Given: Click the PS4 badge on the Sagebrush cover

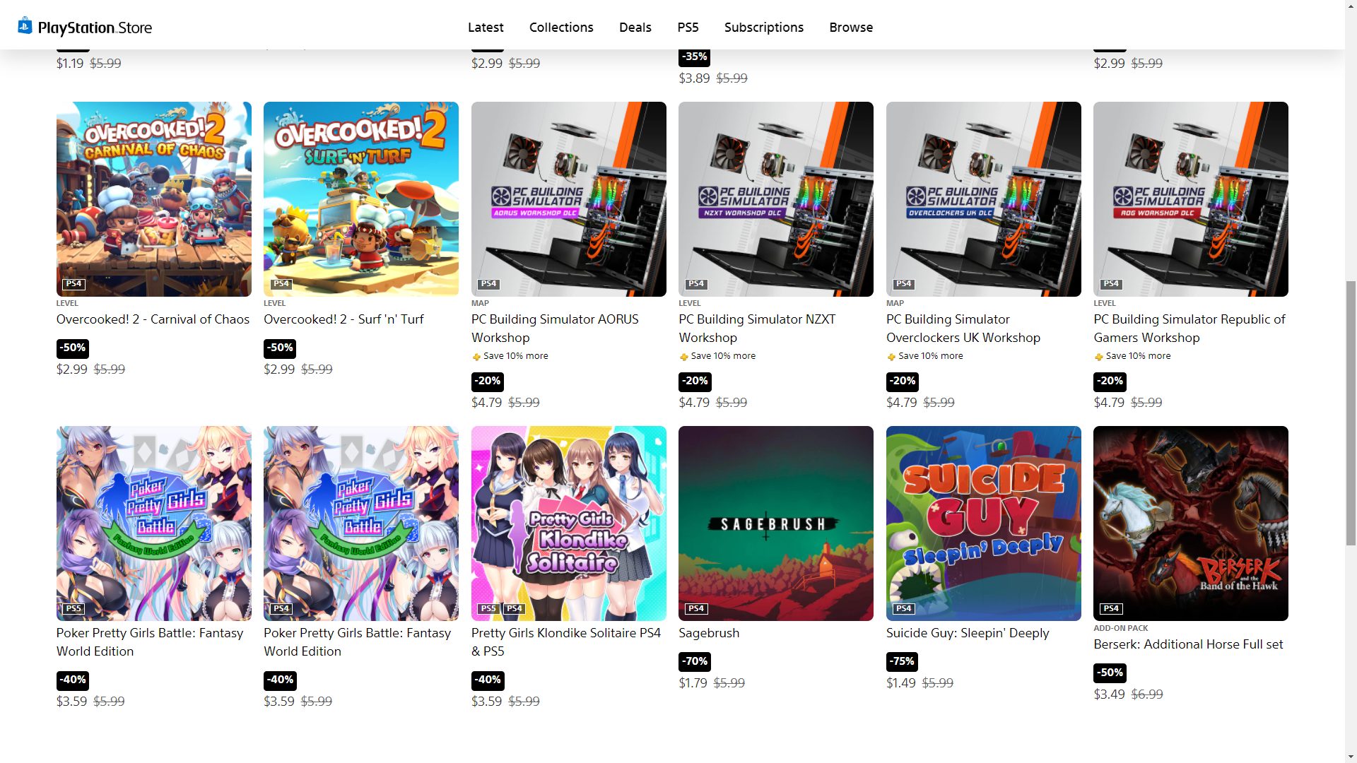Looking at the screenshot, I should pos(696,608).
